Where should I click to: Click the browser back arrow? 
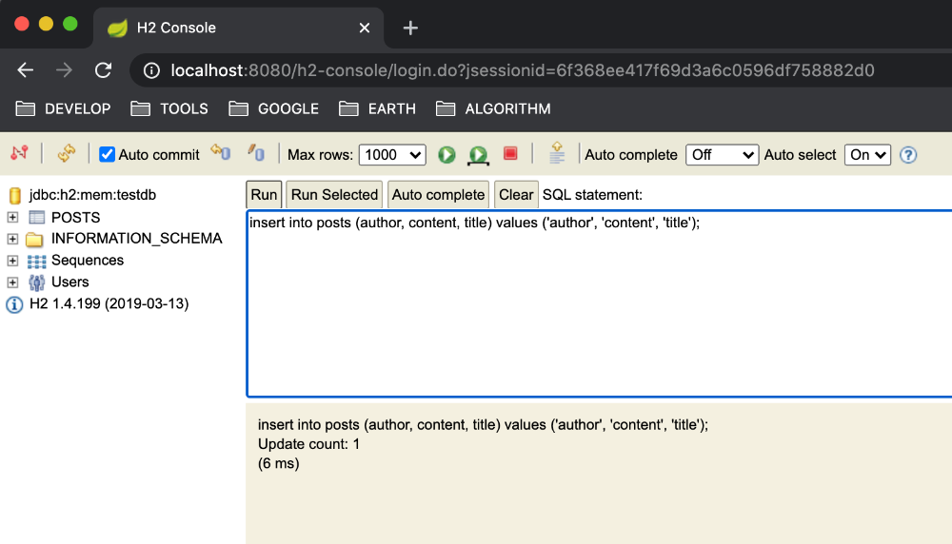(x=25, y=70)
